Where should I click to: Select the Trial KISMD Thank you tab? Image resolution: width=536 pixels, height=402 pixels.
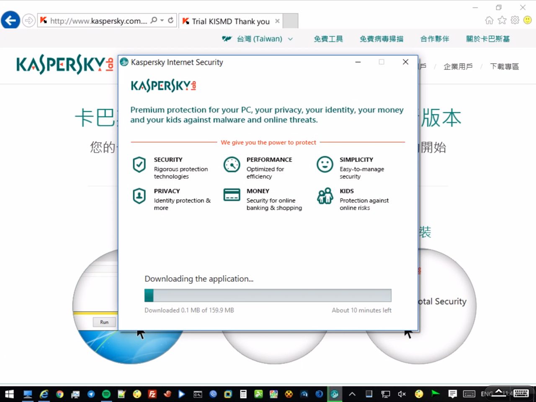(230, 21)
